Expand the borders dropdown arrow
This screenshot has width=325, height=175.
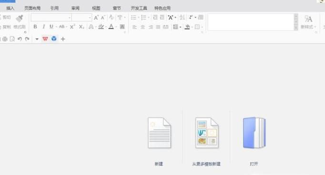pyautogui.click(x=202, y=27)
